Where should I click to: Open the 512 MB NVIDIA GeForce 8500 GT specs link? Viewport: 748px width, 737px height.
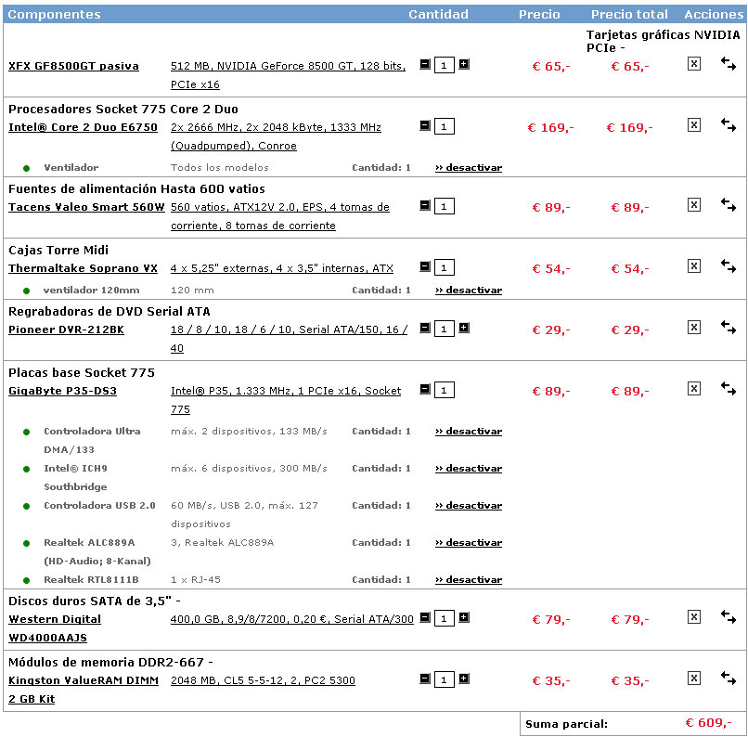click(288, 75)
